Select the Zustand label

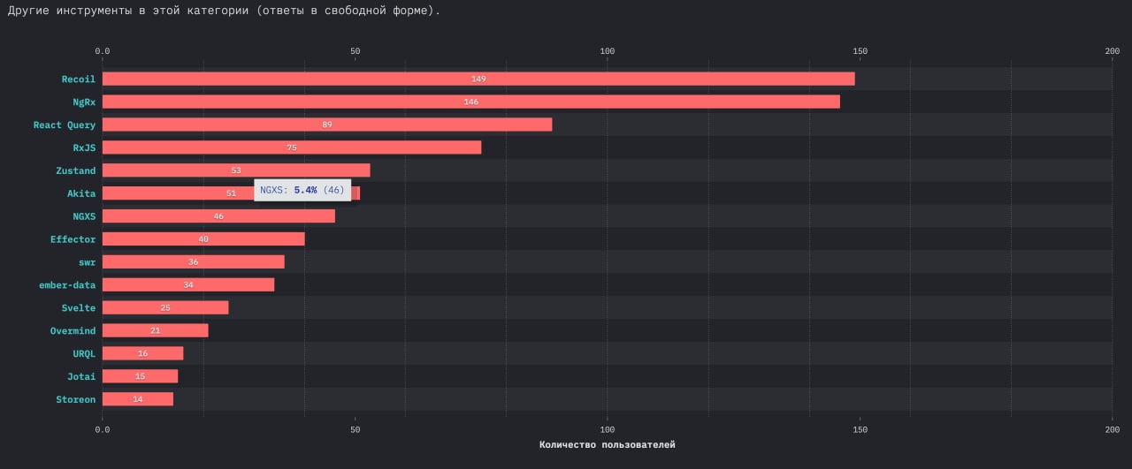[x=75, y=170]
